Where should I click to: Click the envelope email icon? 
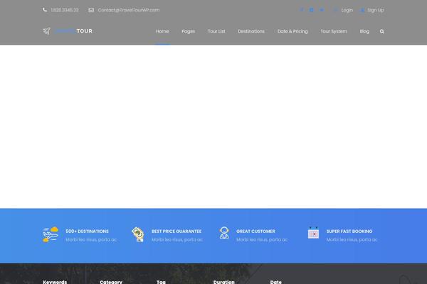coord(91,10)
